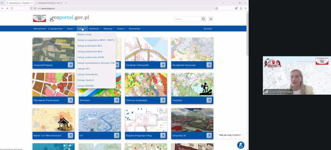Open the browser extensions icon
This screenshot has height=150, width=331.
pos(241,8)
